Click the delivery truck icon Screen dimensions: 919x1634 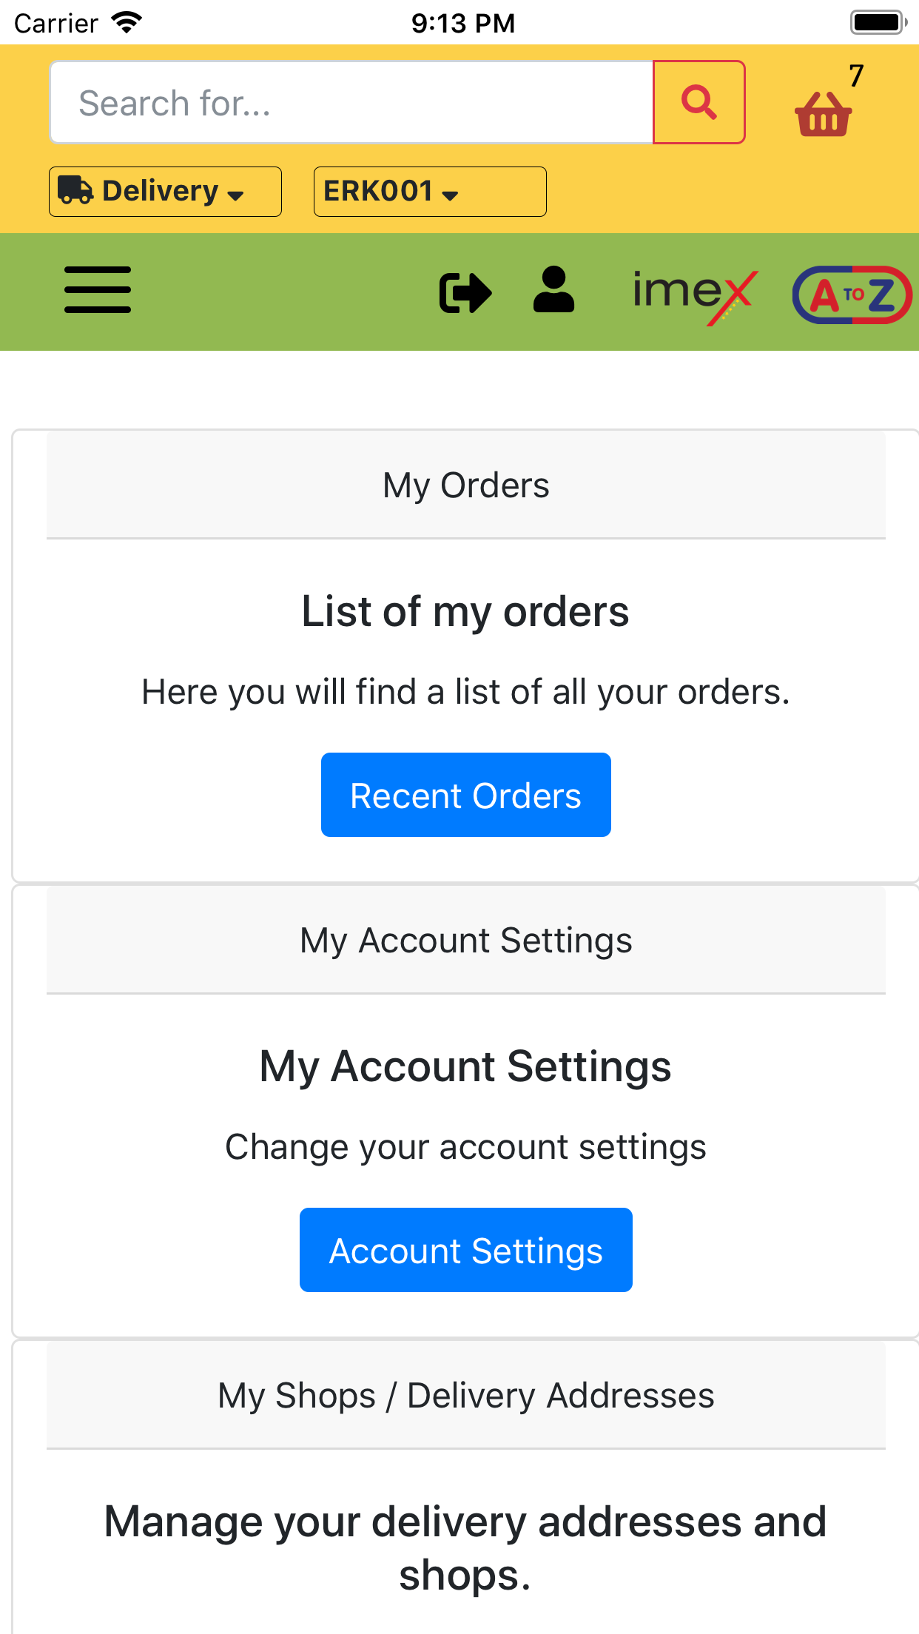(x=75, y=190)
